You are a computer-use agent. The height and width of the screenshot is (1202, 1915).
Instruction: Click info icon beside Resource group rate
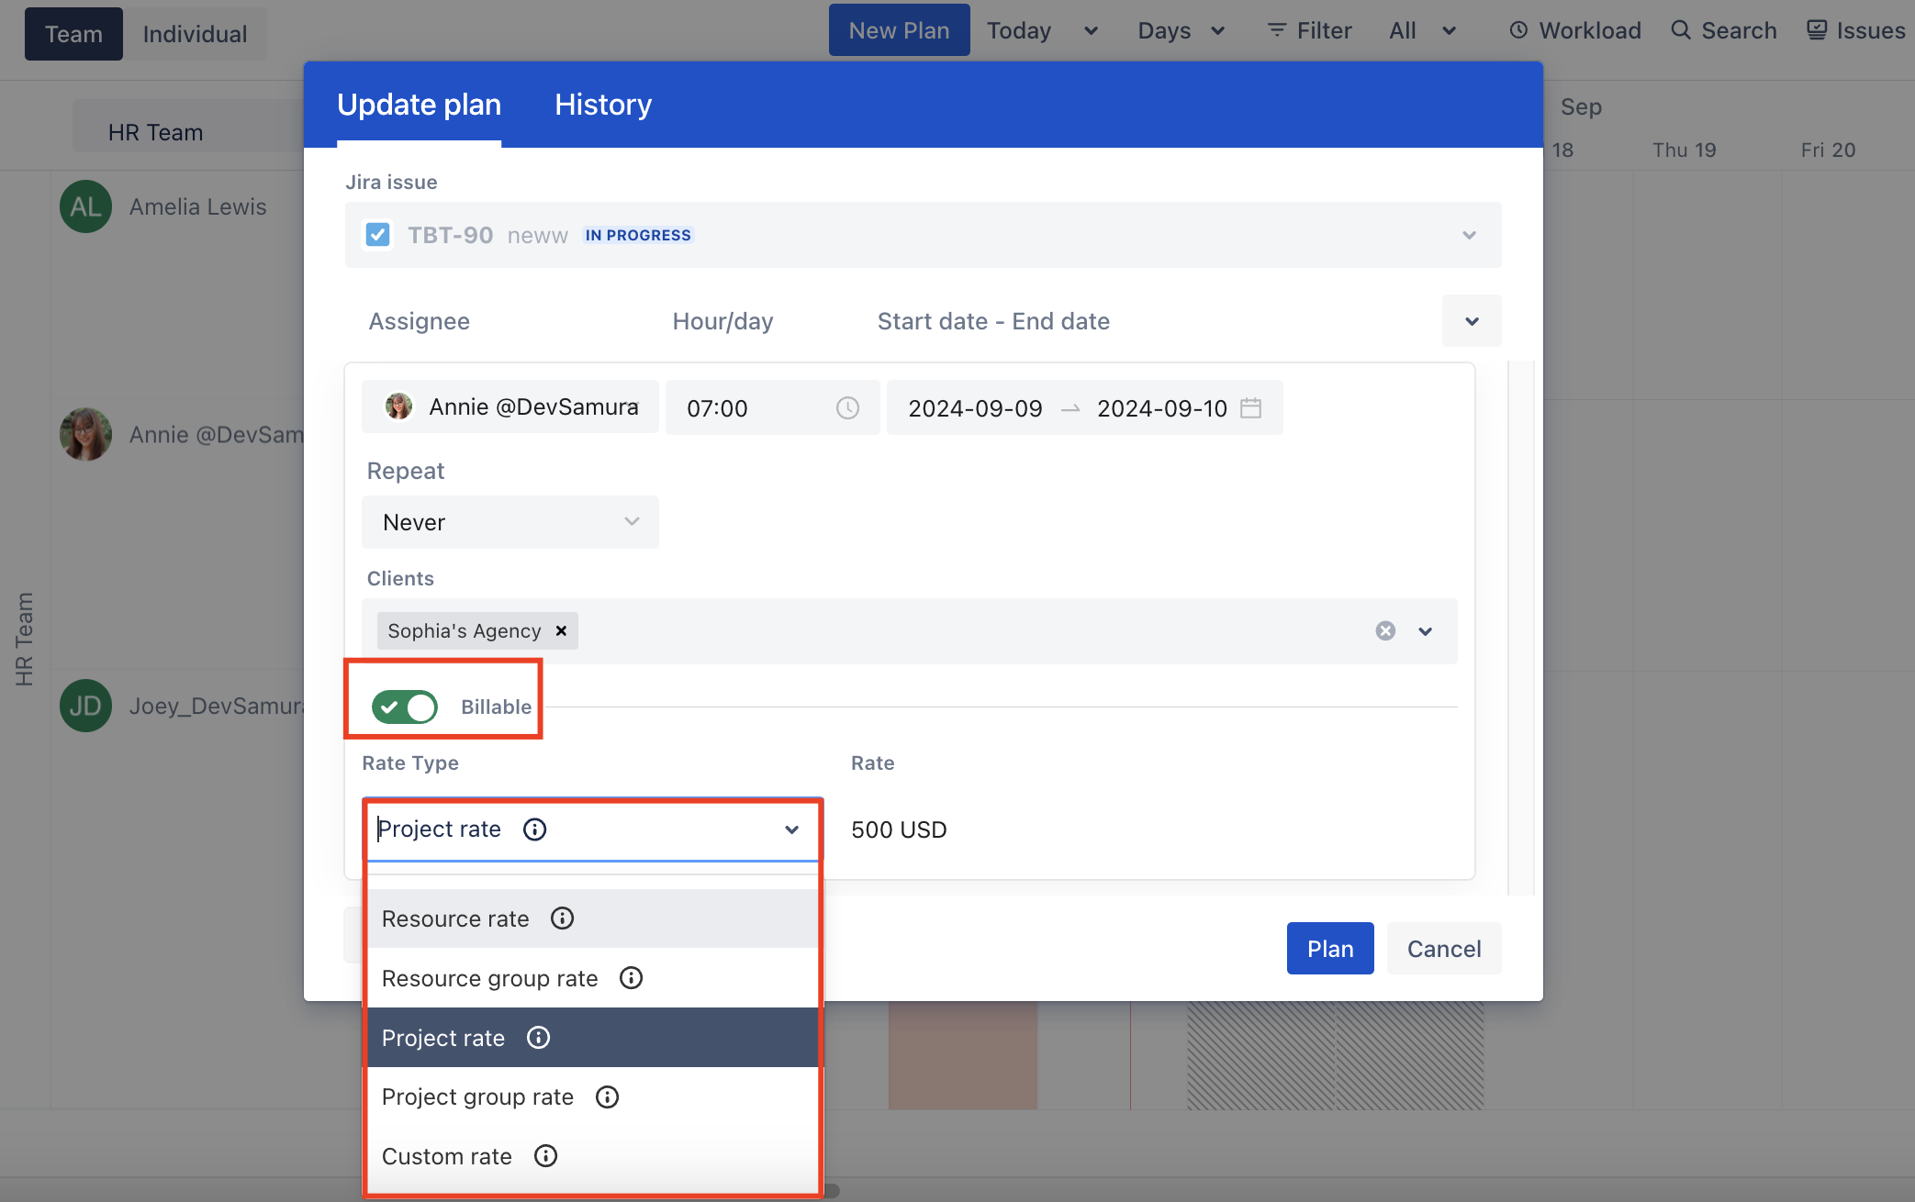[x=631, y=978]
